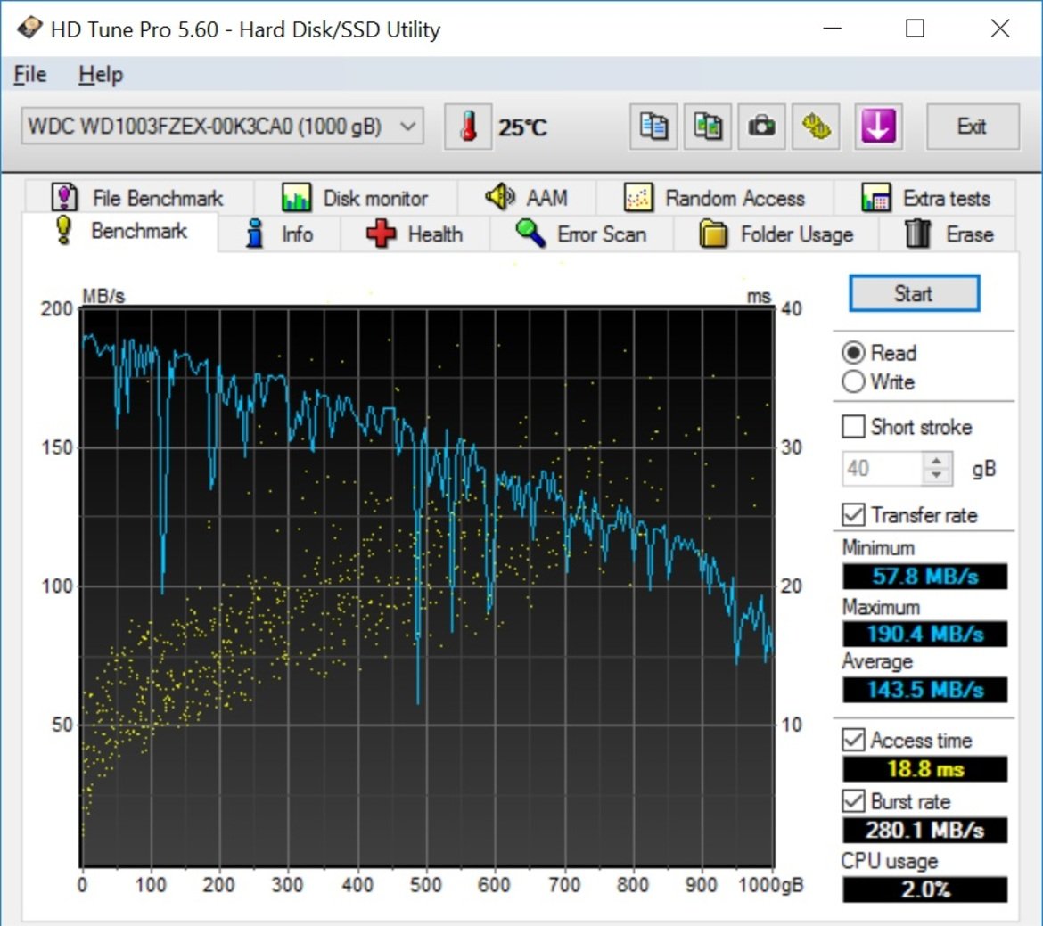Screen dimensions: 1043x926
Task: Increase short stroke size with up arrow
Action: pyautogui.click(x=937, y=461)
